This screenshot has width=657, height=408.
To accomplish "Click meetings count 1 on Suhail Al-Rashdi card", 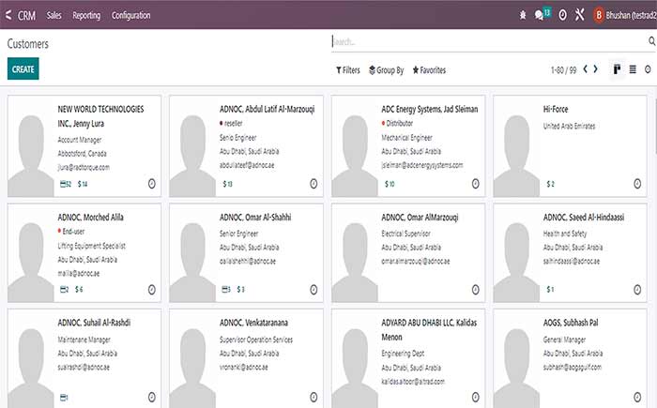I will click(x=64, y=398).
